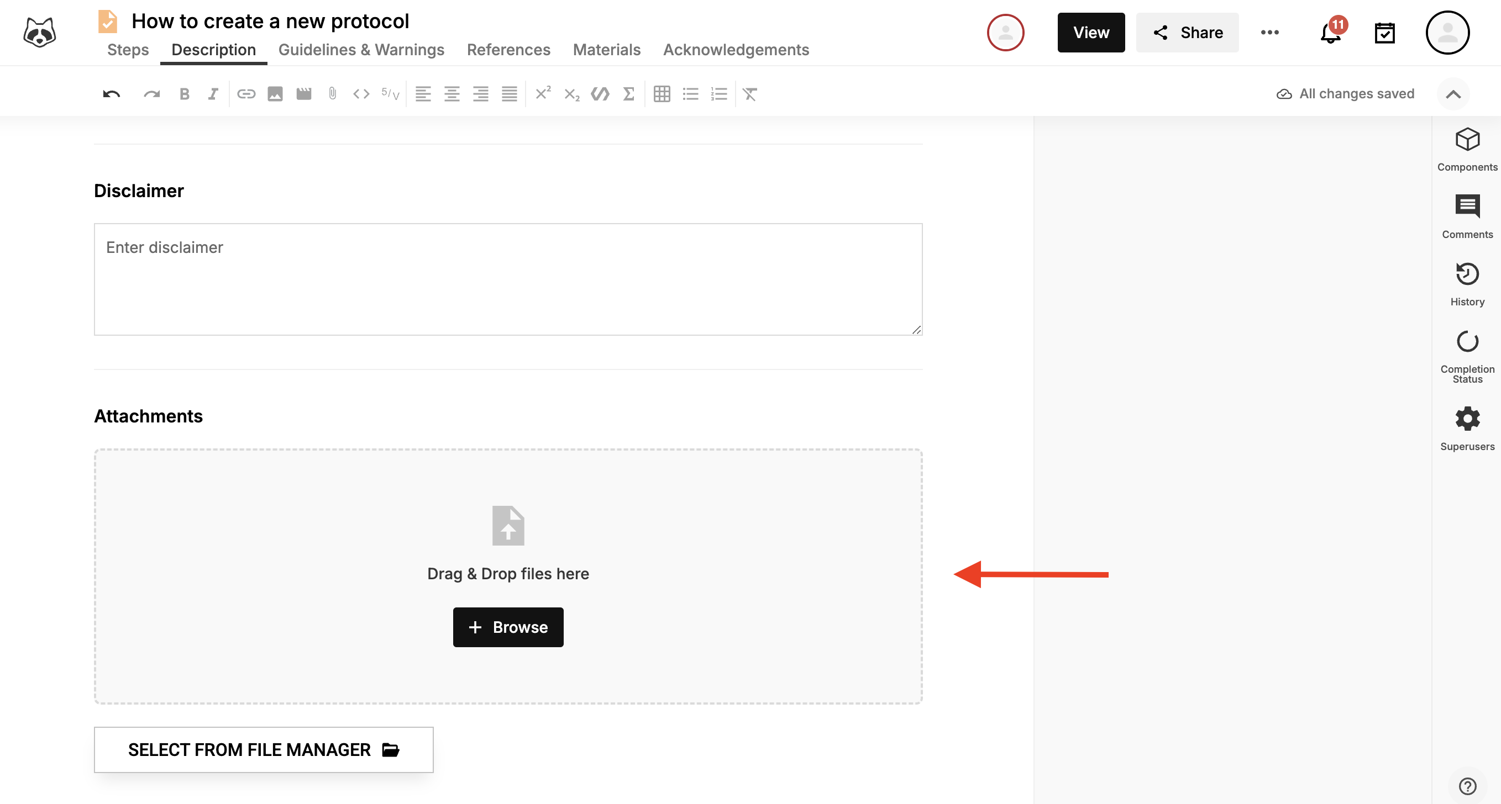Open the profile avatar menu
This screenshot has width=1501, height=804.
pos(1448,33)
